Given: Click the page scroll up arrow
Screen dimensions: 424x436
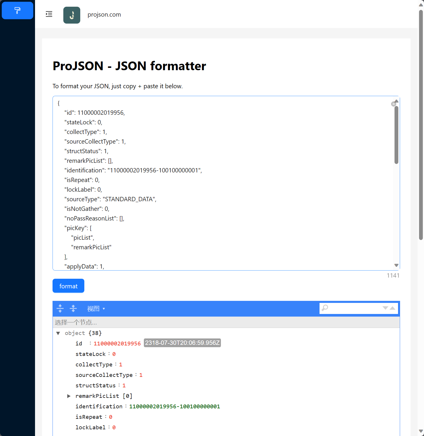Looking at the screenshot, I should [x=421, y=5].
